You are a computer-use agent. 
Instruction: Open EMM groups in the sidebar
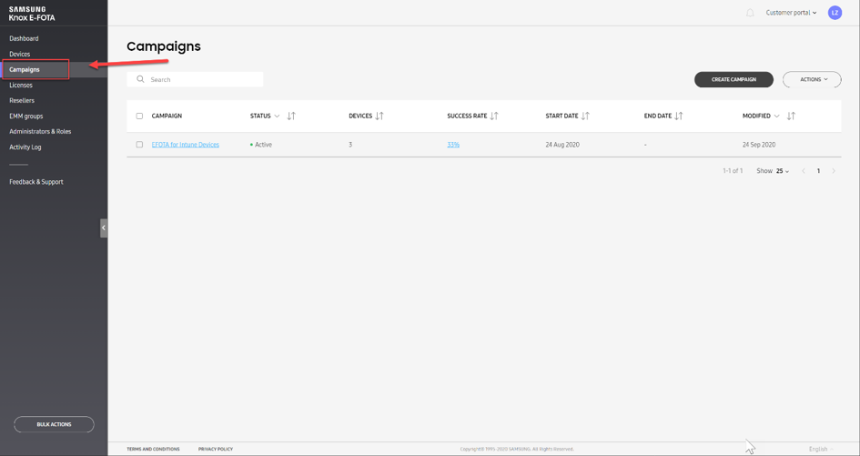click(x=25, y=117)
